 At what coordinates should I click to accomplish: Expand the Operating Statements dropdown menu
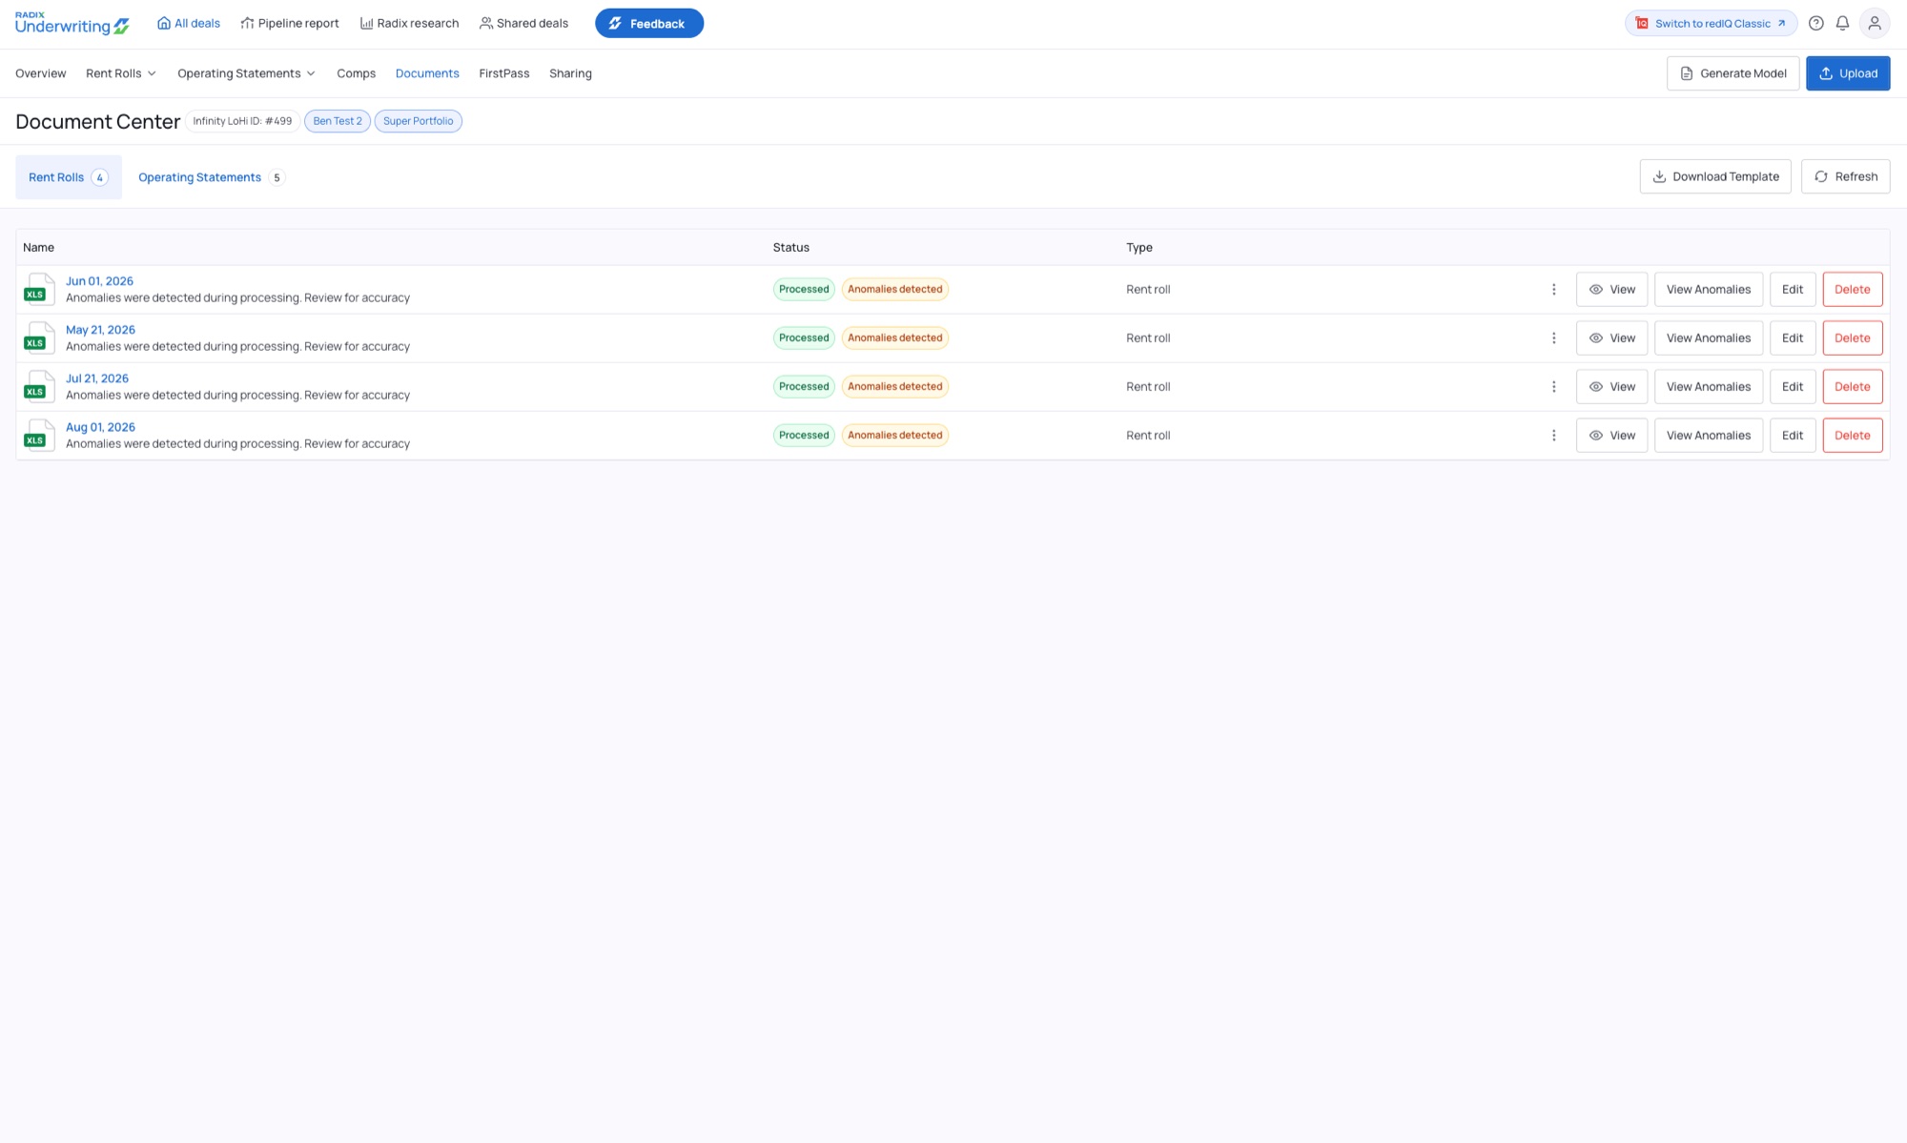point(246,73)
